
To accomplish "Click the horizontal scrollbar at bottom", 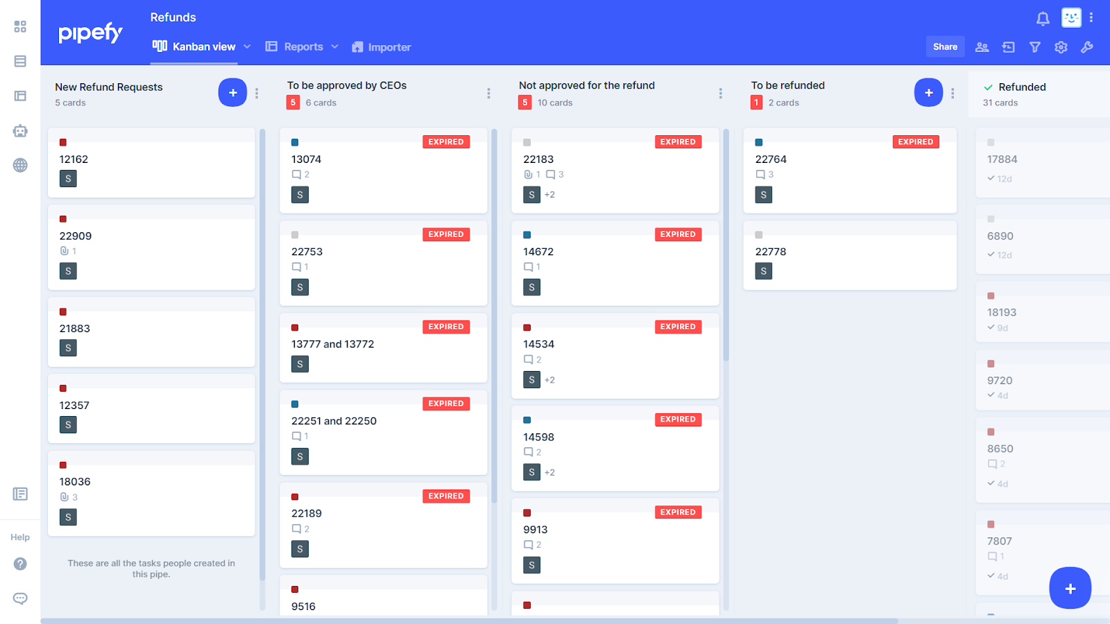I will click(469, 621).
